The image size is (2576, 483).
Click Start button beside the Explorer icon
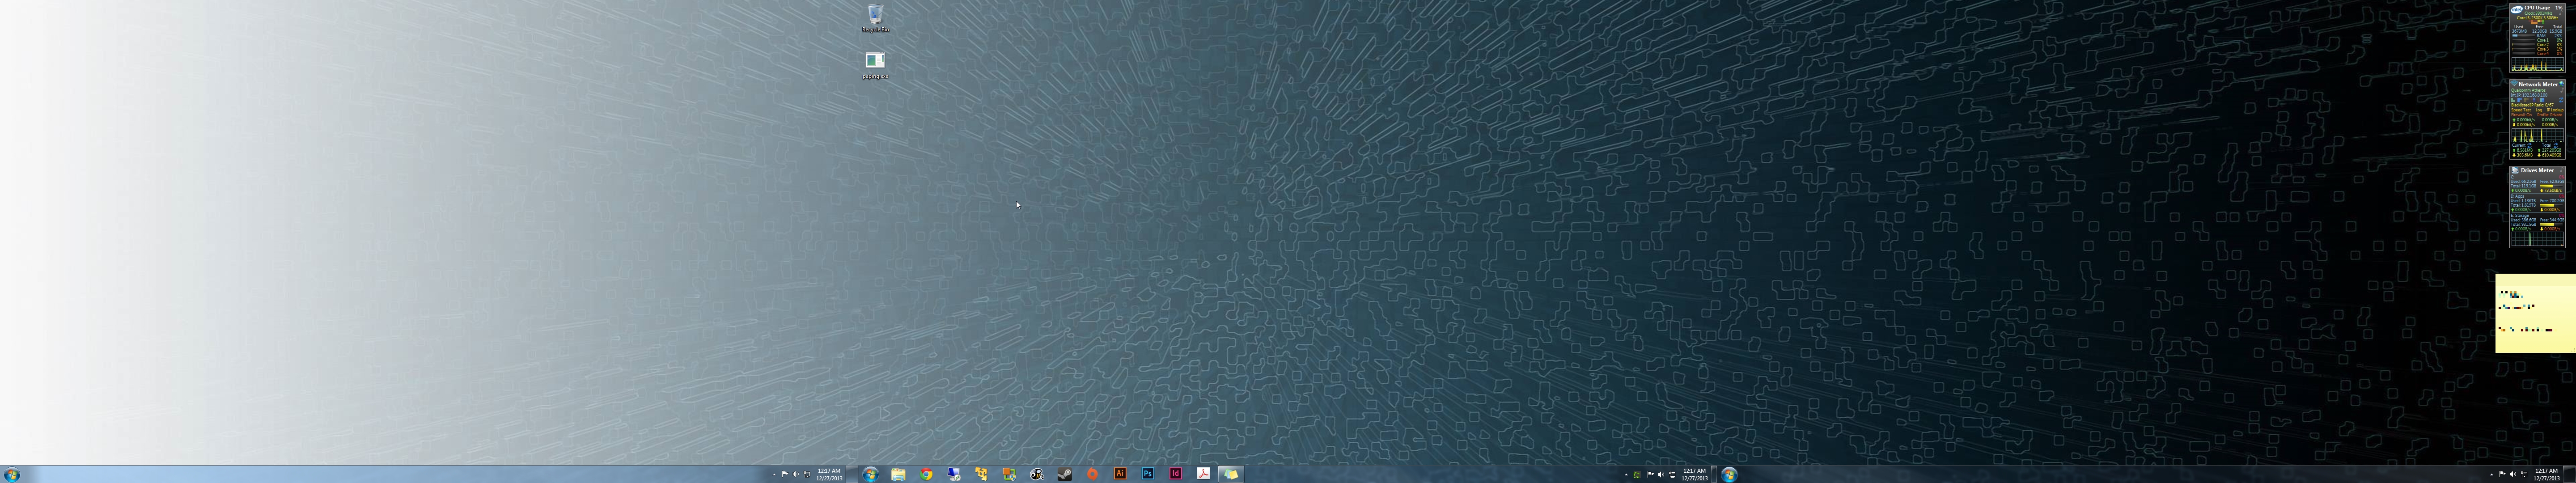click(x=871, y=474)
